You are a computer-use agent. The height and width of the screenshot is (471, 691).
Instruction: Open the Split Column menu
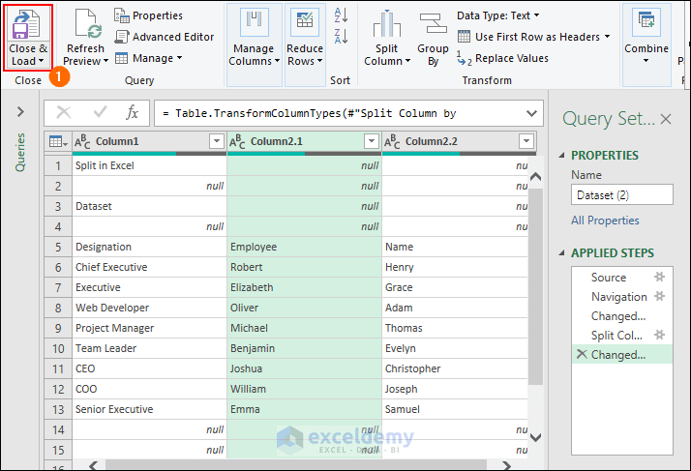coord(387,39)
